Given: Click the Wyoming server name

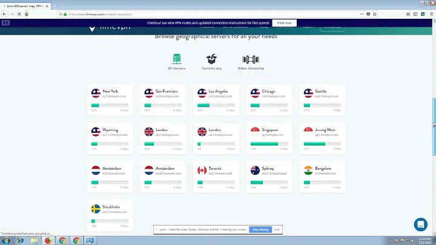Looking at the screenshot, I should pos(110,130).
